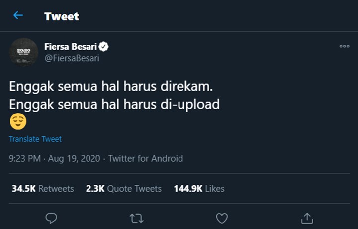Click the Twitter for Android source label

(x=146, y=159)
